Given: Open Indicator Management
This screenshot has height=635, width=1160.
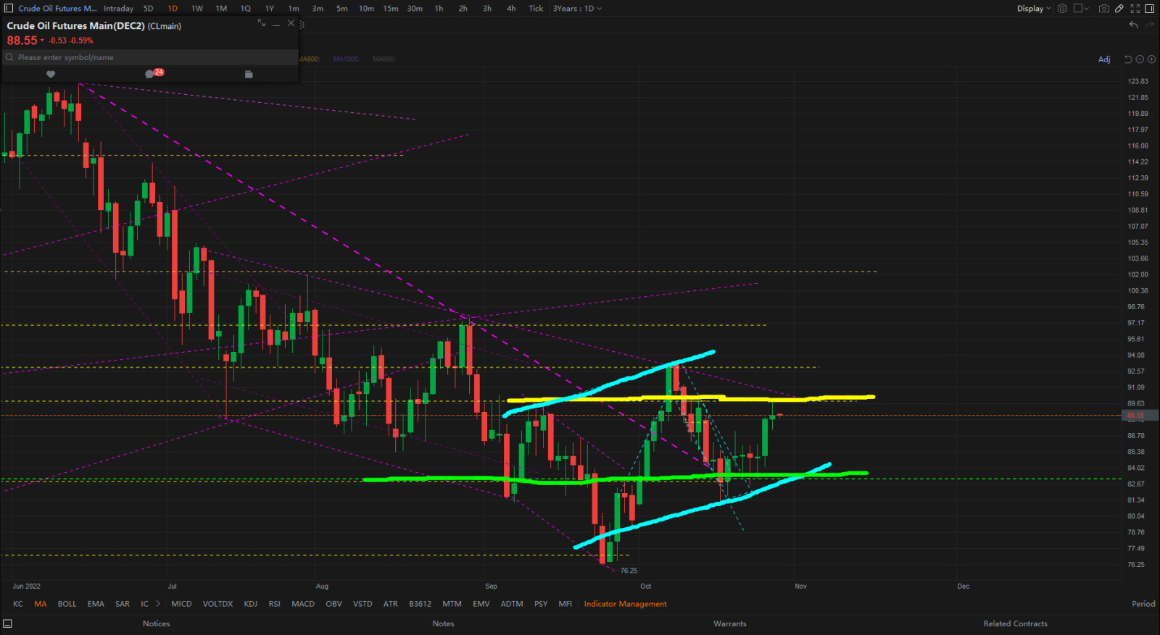Looking at the screenshot, I should [x=626, y=604].
